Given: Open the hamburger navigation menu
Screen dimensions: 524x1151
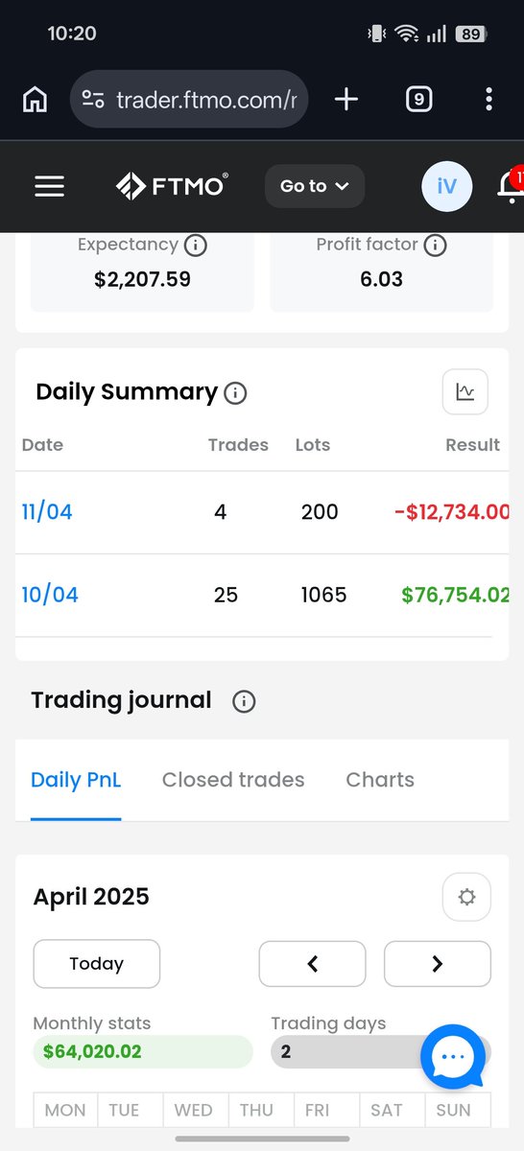Looking at the screenshot, I should [49, 186].
